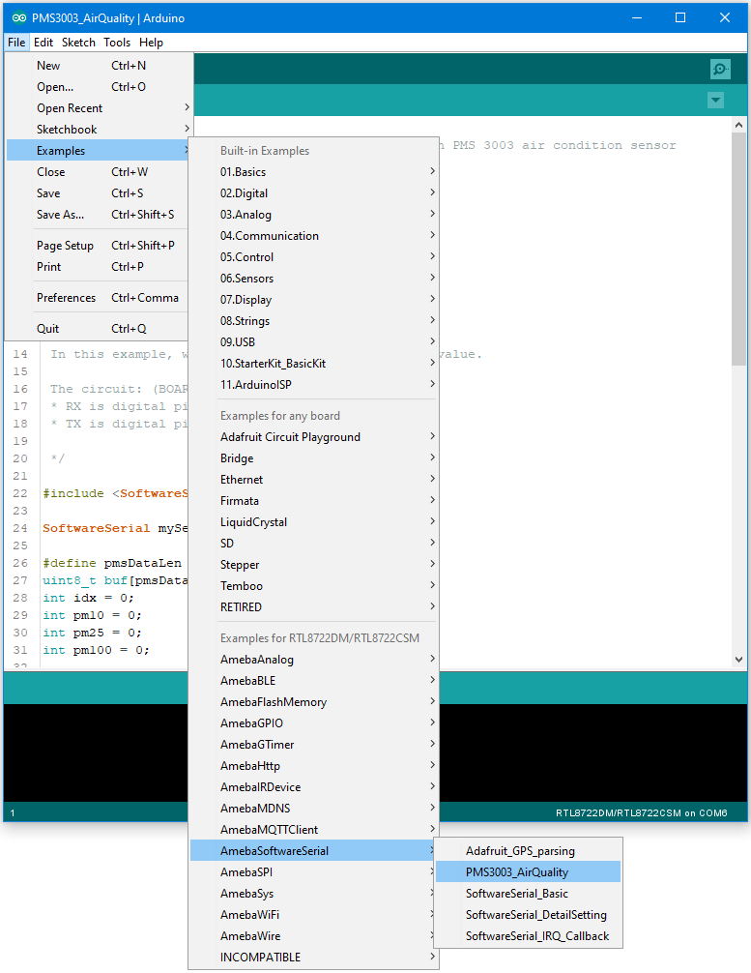Choose Save in the File menu
This screenshot has width=751, height=973.
[x=98, y=193]
